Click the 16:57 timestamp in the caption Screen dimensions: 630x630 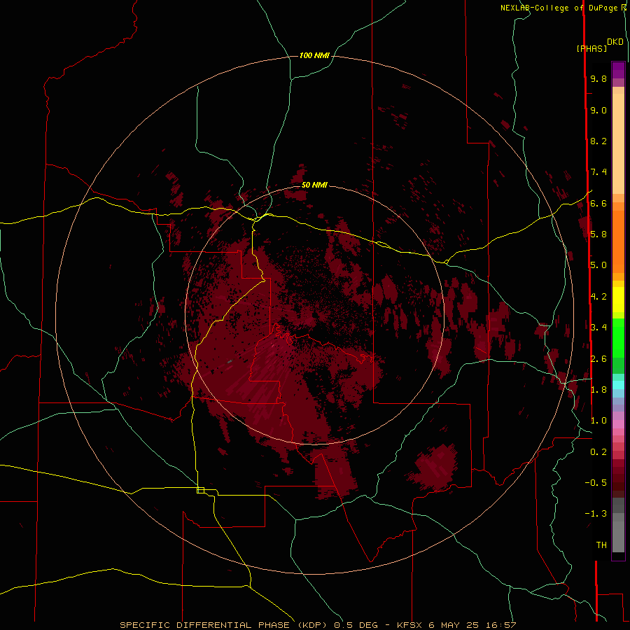[500, 625]
